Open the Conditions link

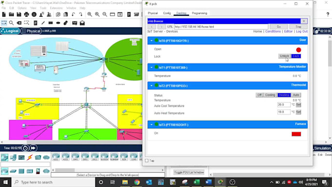point(273,31)
